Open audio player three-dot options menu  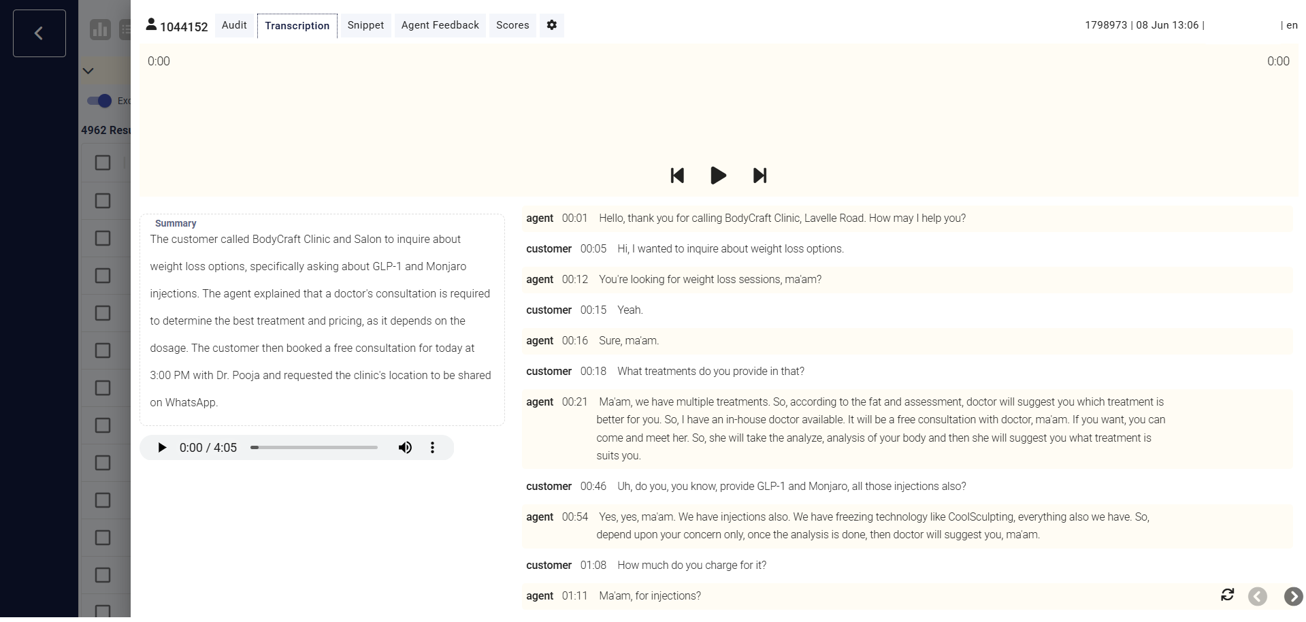pyautogui.click(x=432, y=448)
